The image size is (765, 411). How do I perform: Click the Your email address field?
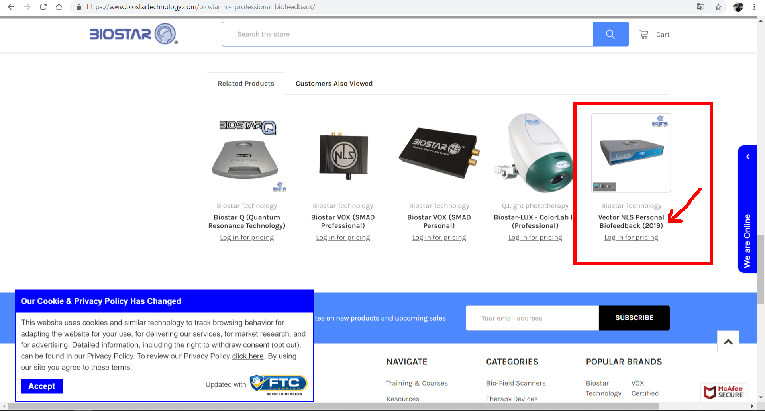point(532,318)
